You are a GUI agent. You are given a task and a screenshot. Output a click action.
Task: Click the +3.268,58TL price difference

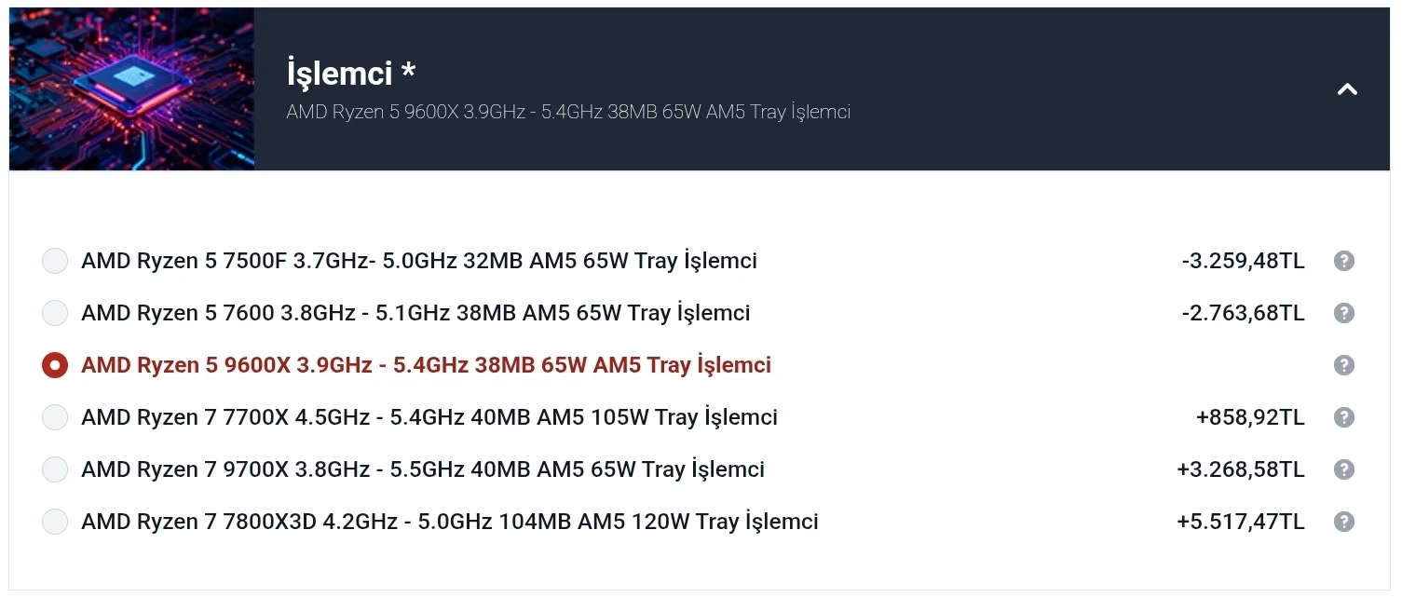pos(1240,469)
